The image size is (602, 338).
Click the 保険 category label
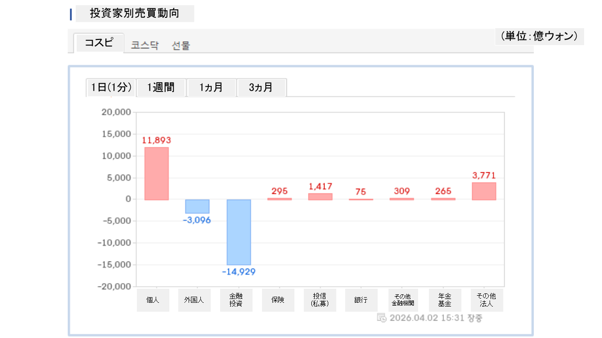[278, 300]
